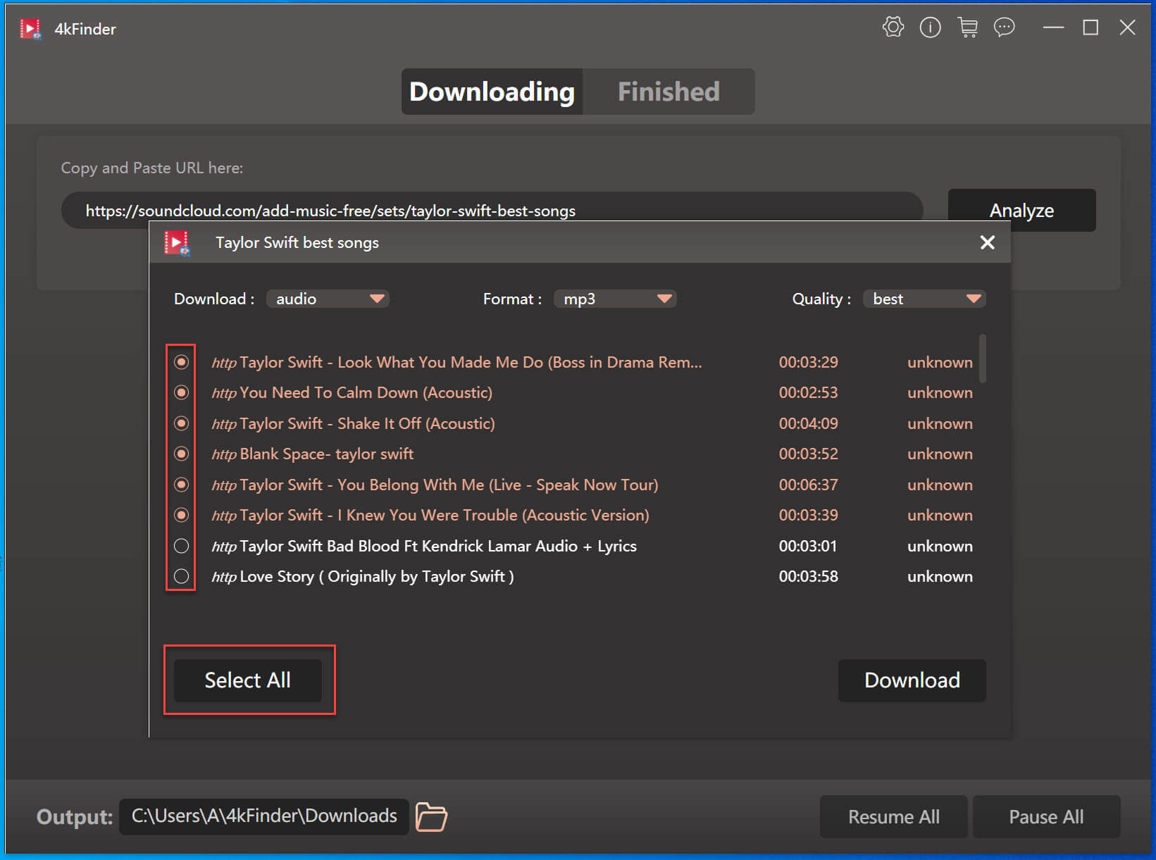Click the Select All button

(247, 680)
